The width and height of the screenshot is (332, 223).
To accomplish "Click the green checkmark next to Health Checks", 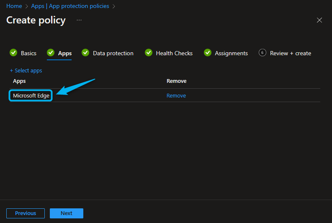I will point(149,53).
